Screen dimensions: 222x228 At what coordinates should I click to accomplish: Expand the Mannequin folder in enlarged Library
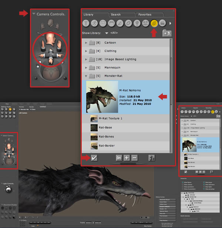pyautogui.click(x=86, y=67)
